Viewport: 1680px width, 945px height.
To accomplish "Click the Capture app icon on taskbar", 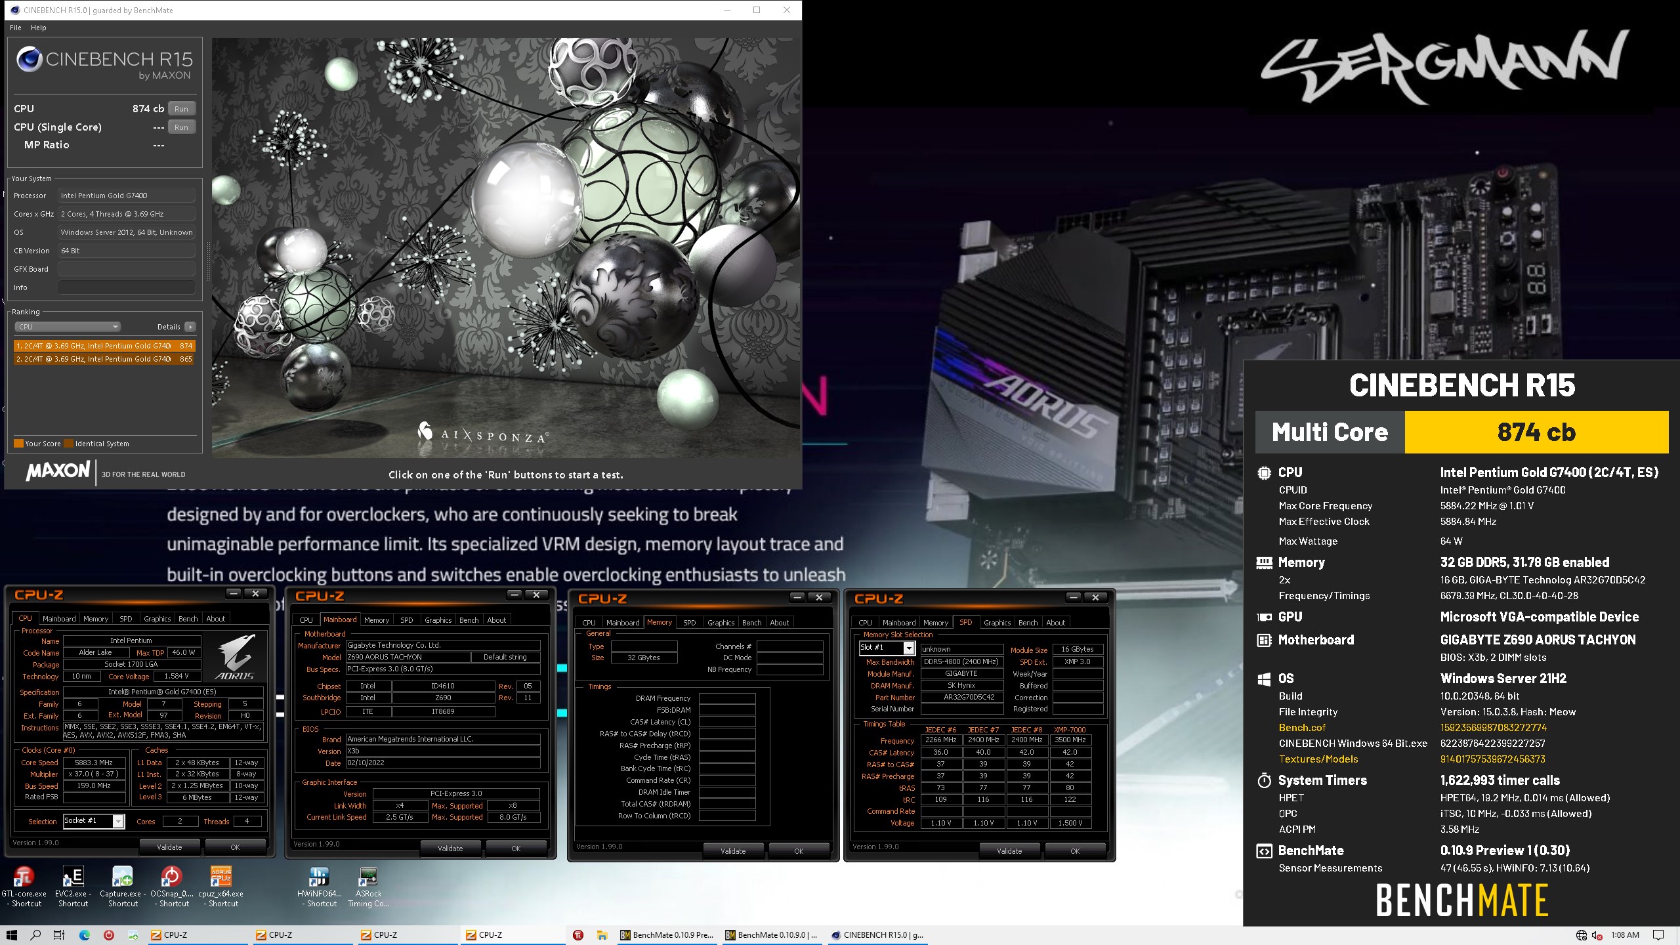I will pos(133,935).
